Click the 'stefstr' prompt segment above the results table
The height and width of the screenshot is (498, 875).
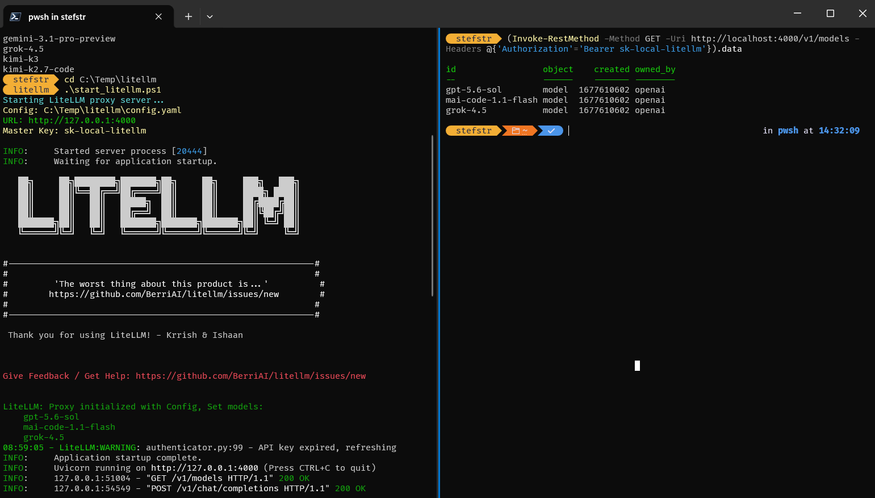[474, 39]
